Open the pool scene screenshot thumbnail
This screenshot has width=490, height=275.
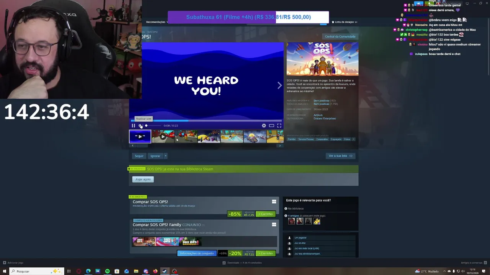(232, 136)
